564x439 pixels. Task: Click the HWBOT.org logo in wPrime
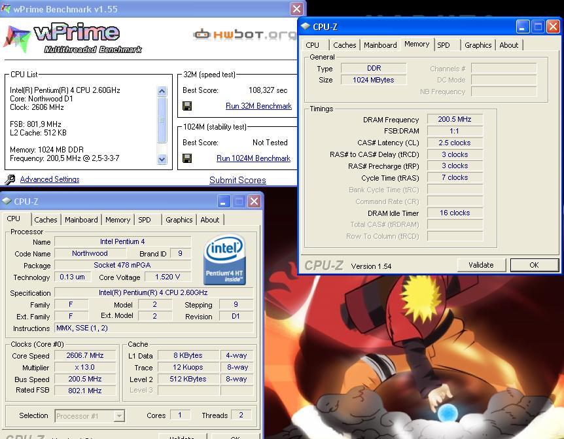point(245,35)
